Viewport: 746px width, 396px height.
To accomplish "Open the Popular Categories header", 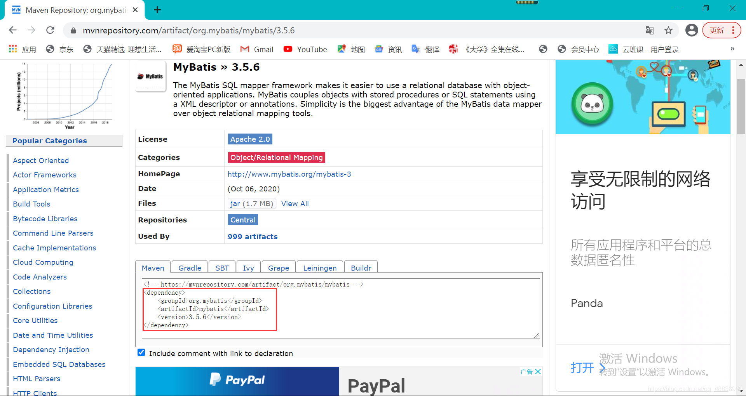I will coord(64,141).
